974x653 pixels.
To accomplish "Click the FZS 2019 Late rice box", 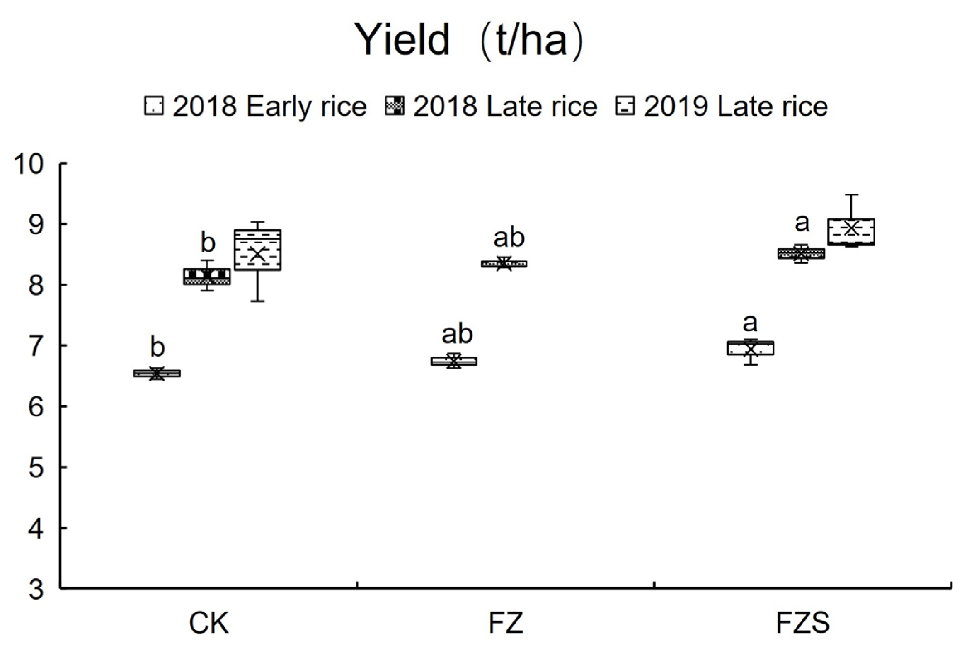I will pos(851,231).
